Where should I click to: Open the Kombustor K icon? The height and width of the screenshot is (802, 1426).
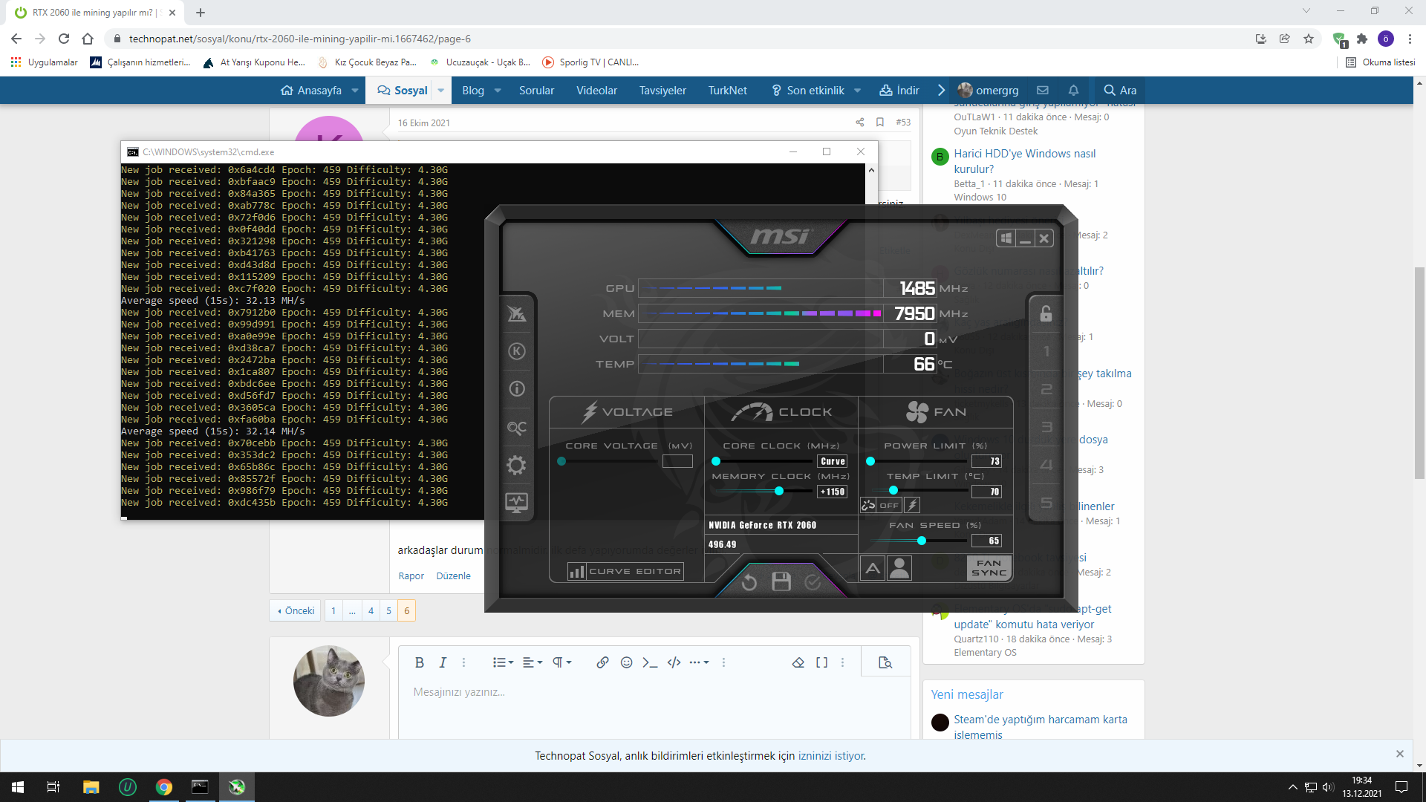(x=516, y=351)
